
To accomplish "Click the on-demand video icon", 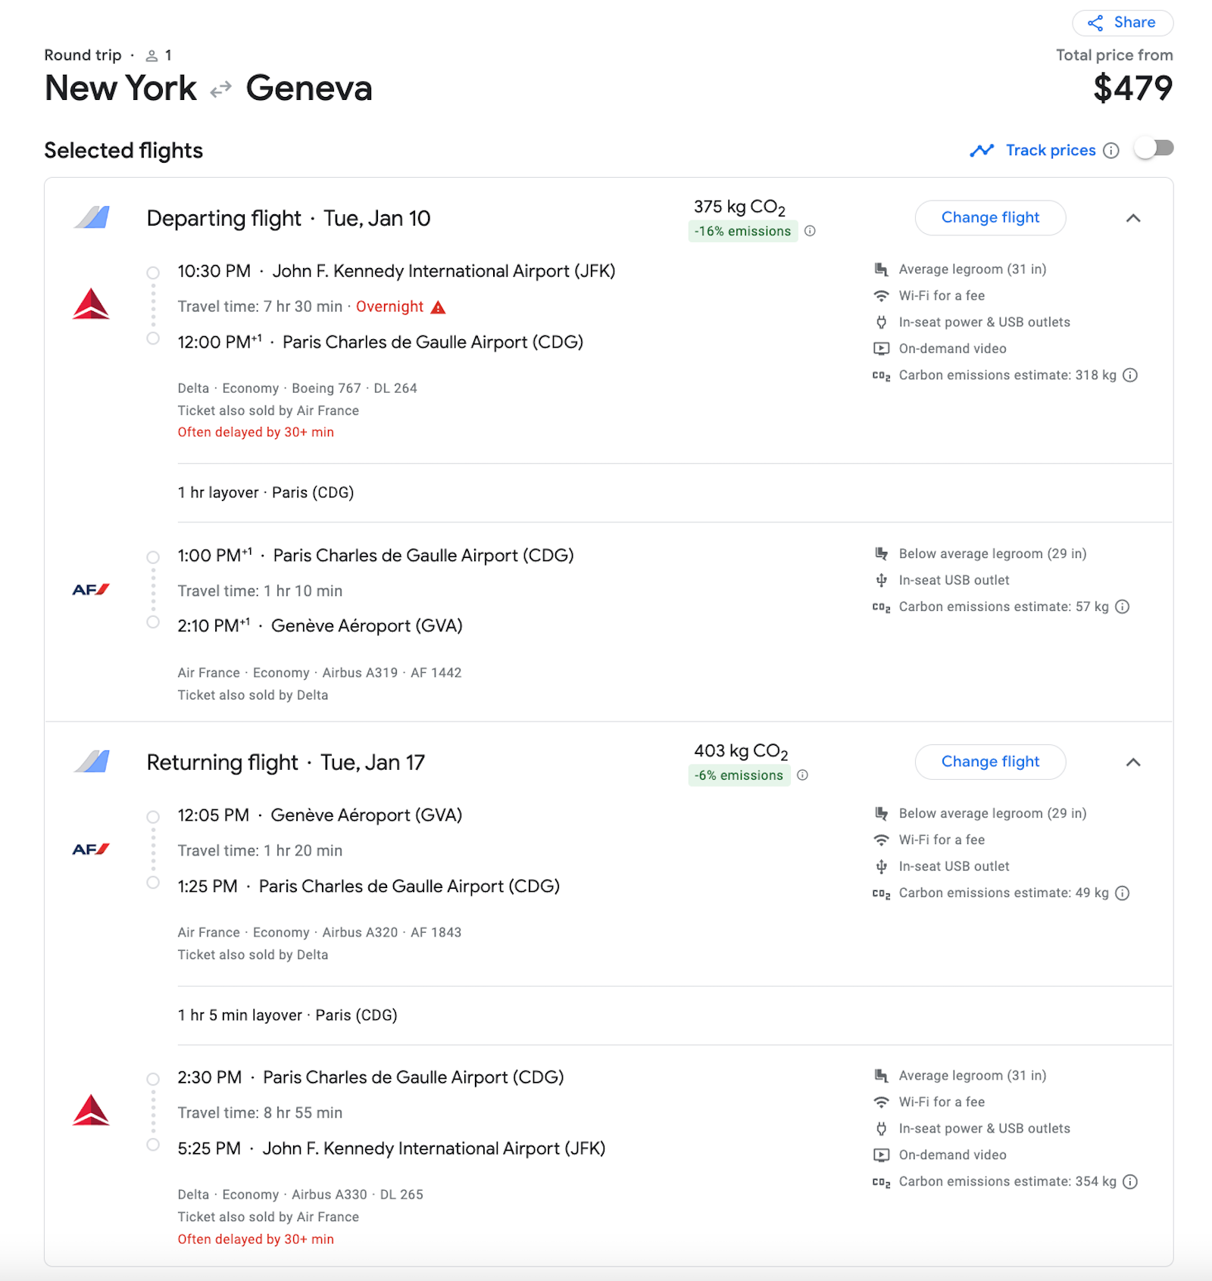I will 881,348.
